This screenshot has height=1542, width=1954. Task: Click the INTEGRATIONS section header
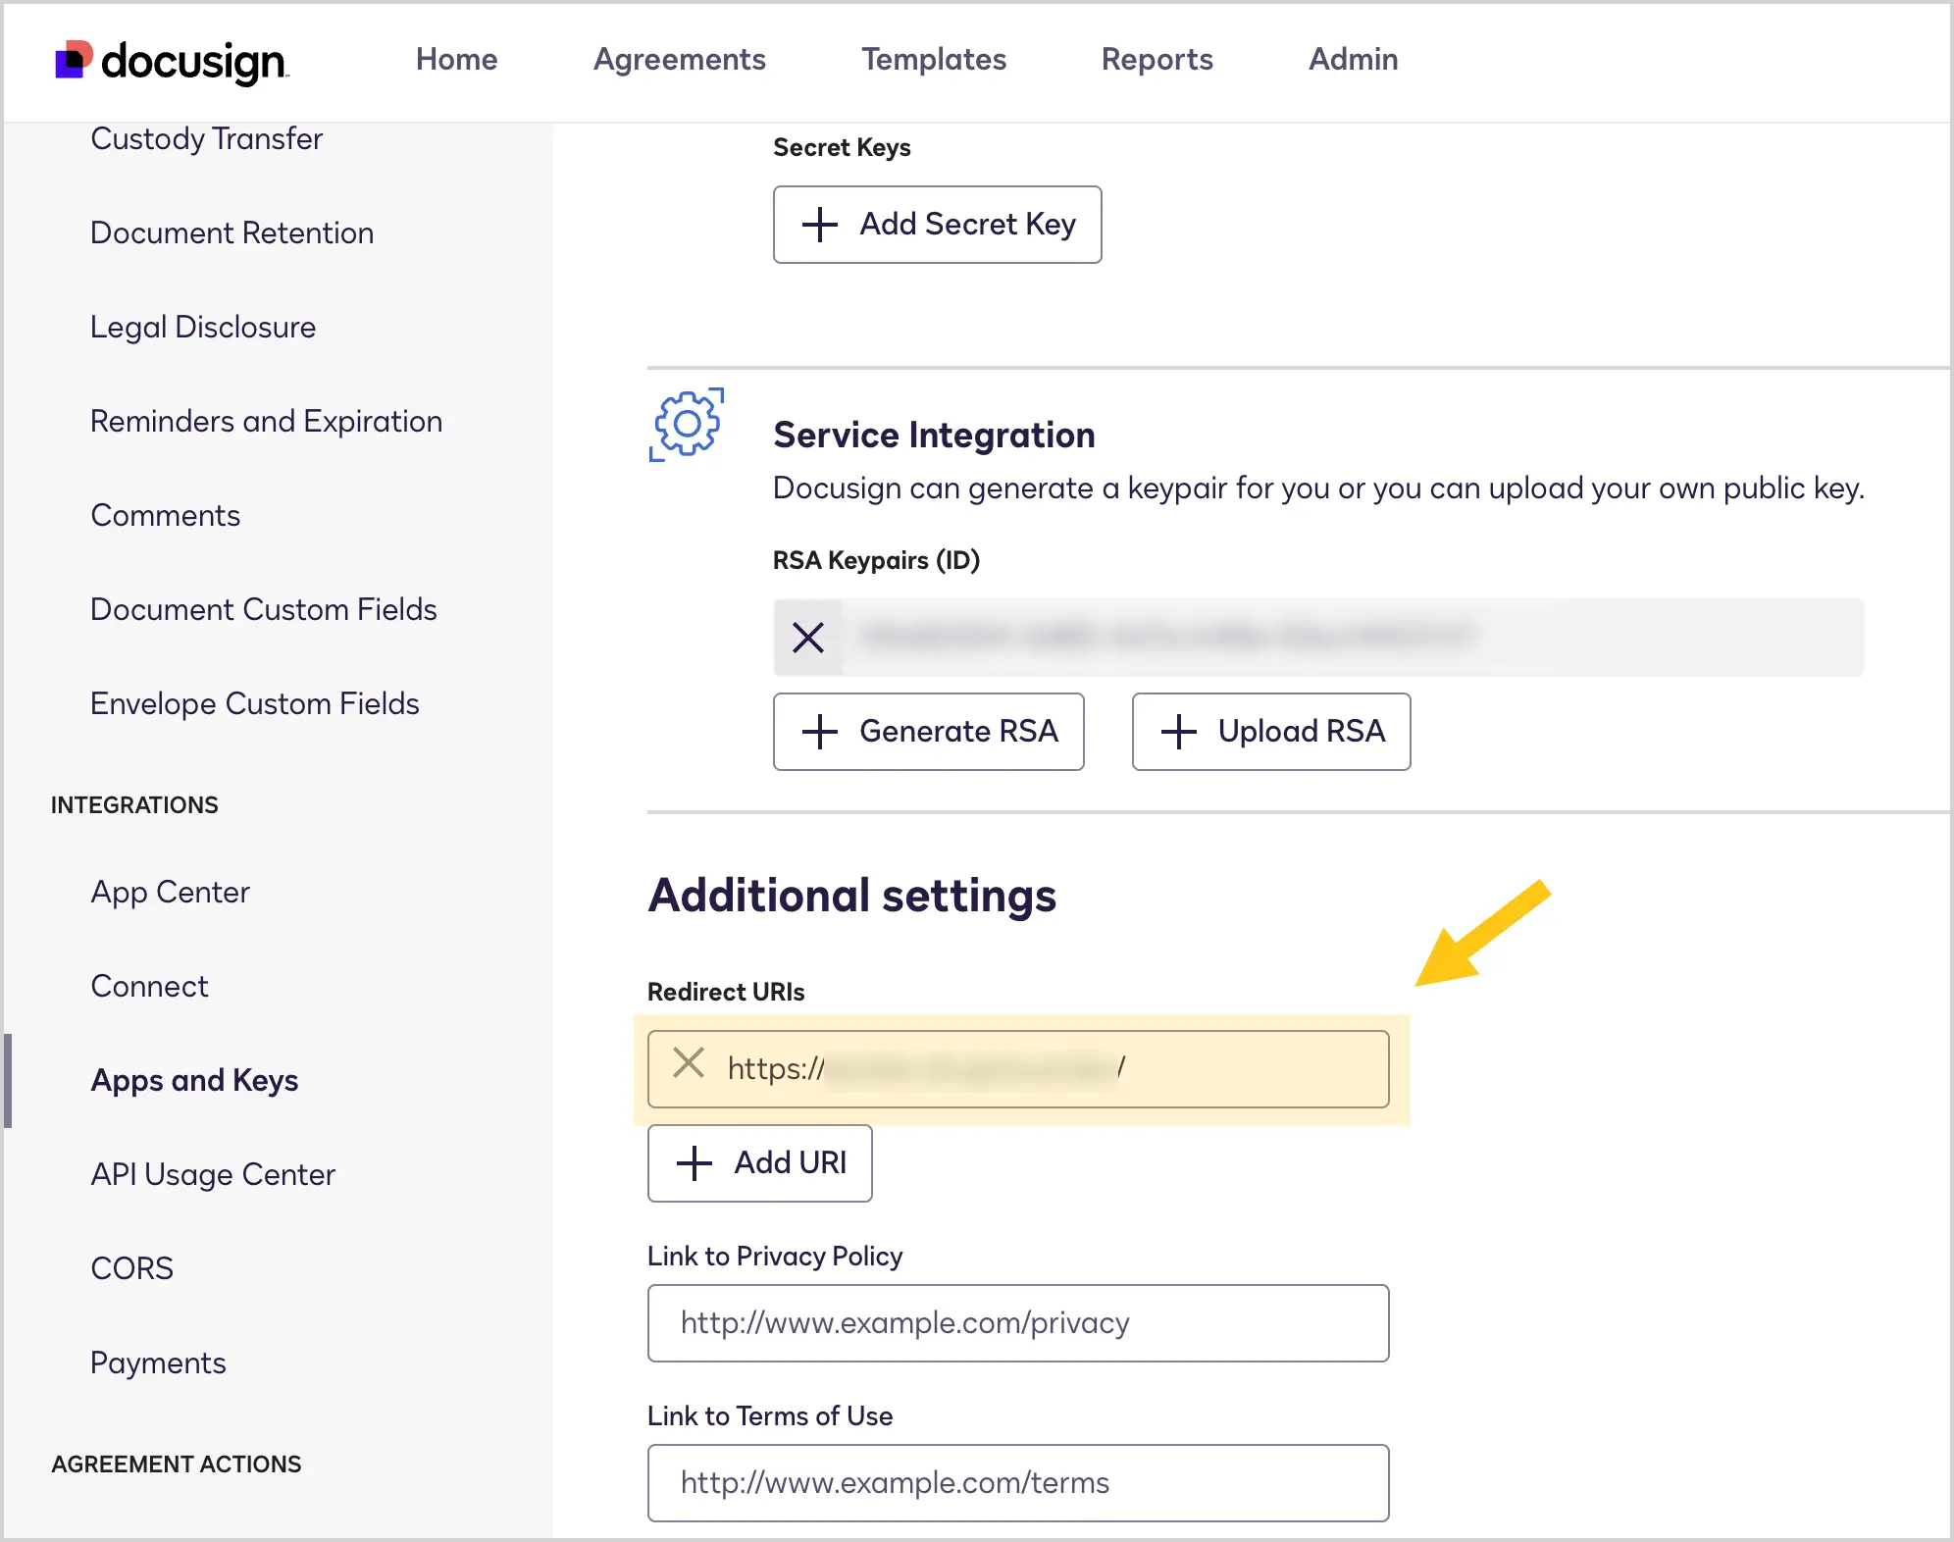pyautogui.click(x=134, y=805)
